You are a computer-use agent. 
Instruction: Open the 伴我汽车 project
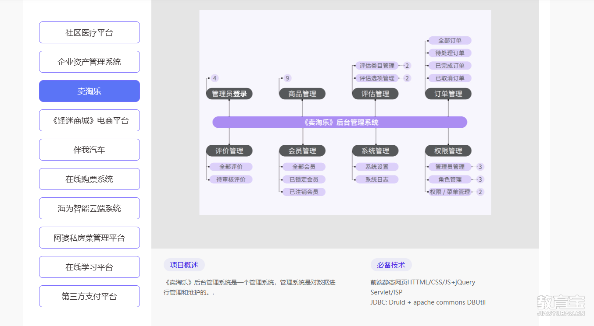(89, 150)
